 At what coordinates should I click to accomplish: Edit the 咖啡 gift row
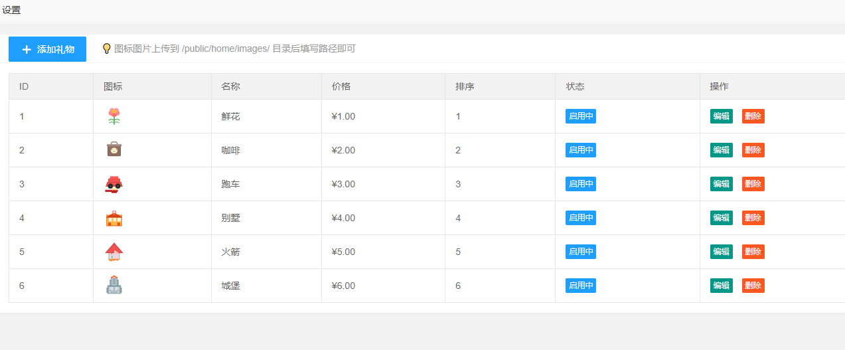(x=722, y=150)
